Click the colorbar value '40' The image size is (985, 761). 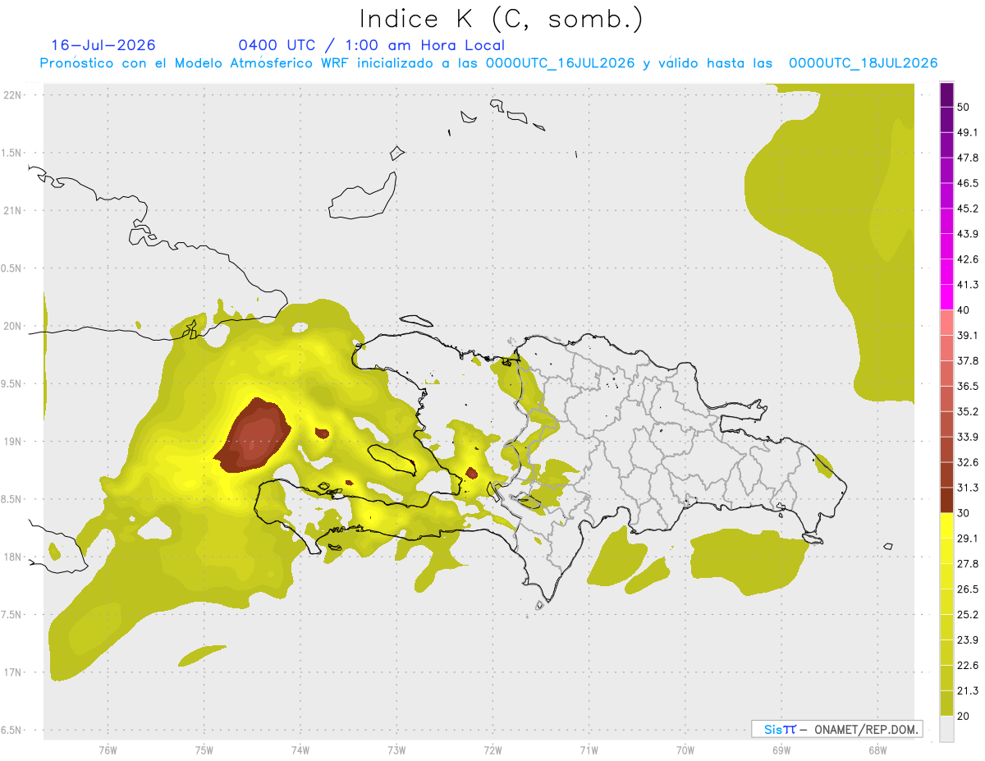click(x=964, y=310)
